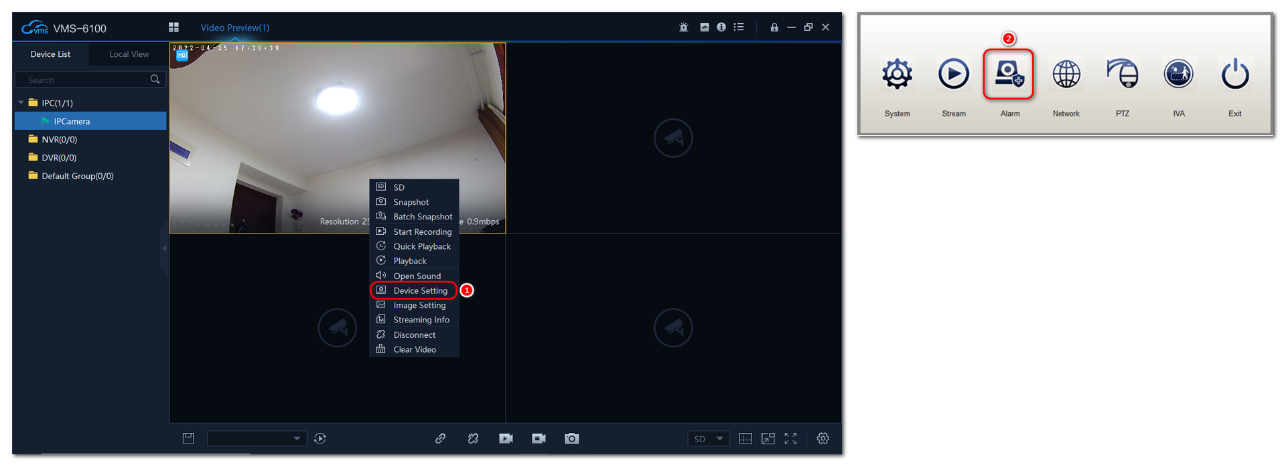
Task: Open the PTZ camera settings
Action: 1123,74
